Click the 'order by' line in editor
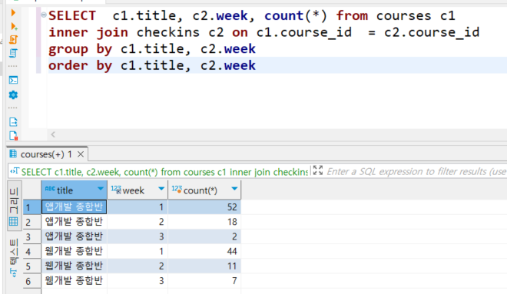Screen dimensions: 507x294 [152, 65]
